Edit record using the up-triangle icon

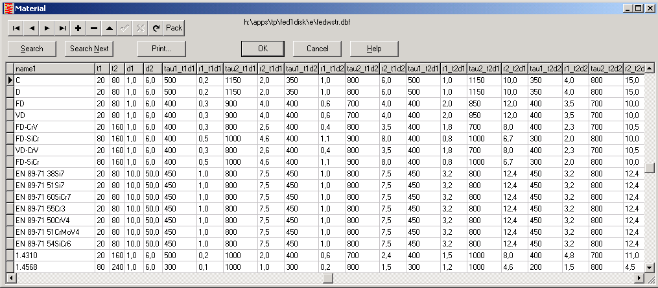point(109,28)
